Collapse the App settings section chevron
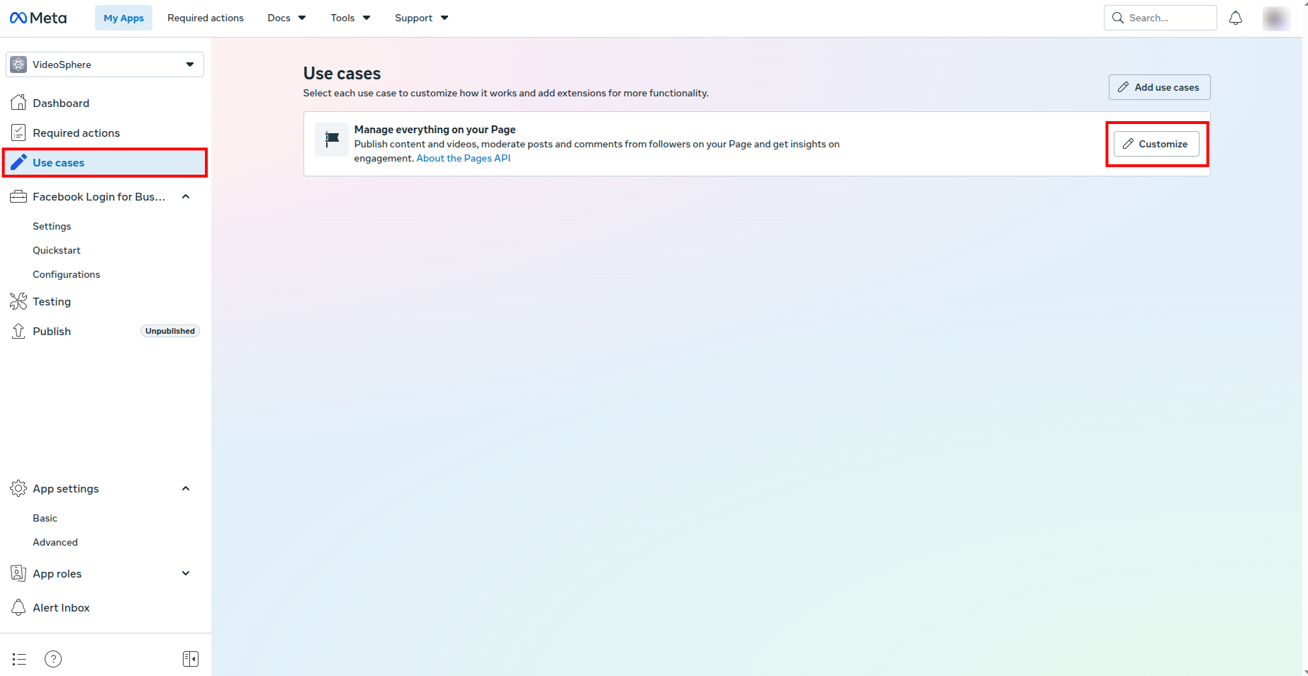1308x676 pixels. (x=186, y=488)
